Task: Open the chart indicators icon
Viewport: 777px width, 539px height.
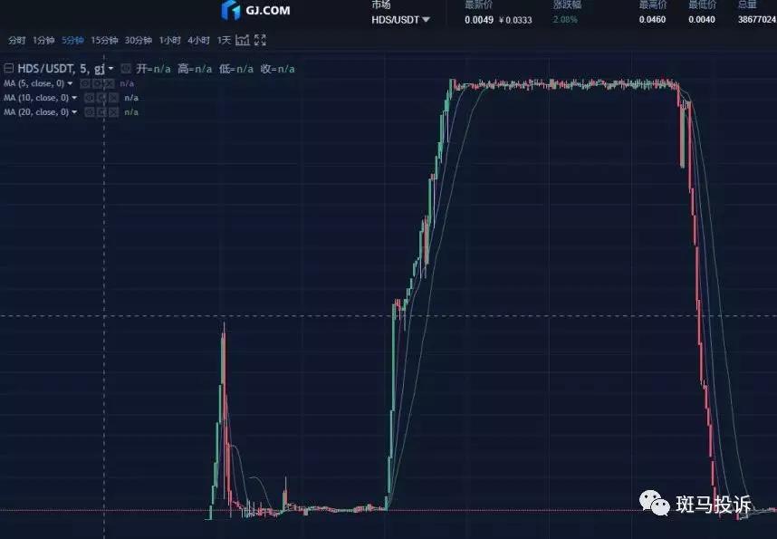Action: (x=243, y=40)
